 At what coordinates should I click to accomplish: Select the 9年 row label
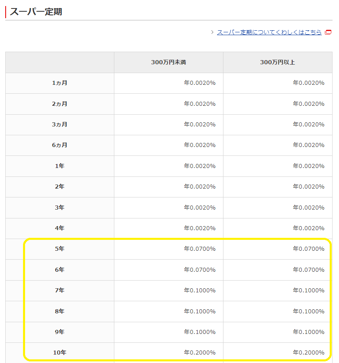coord(59,332)
